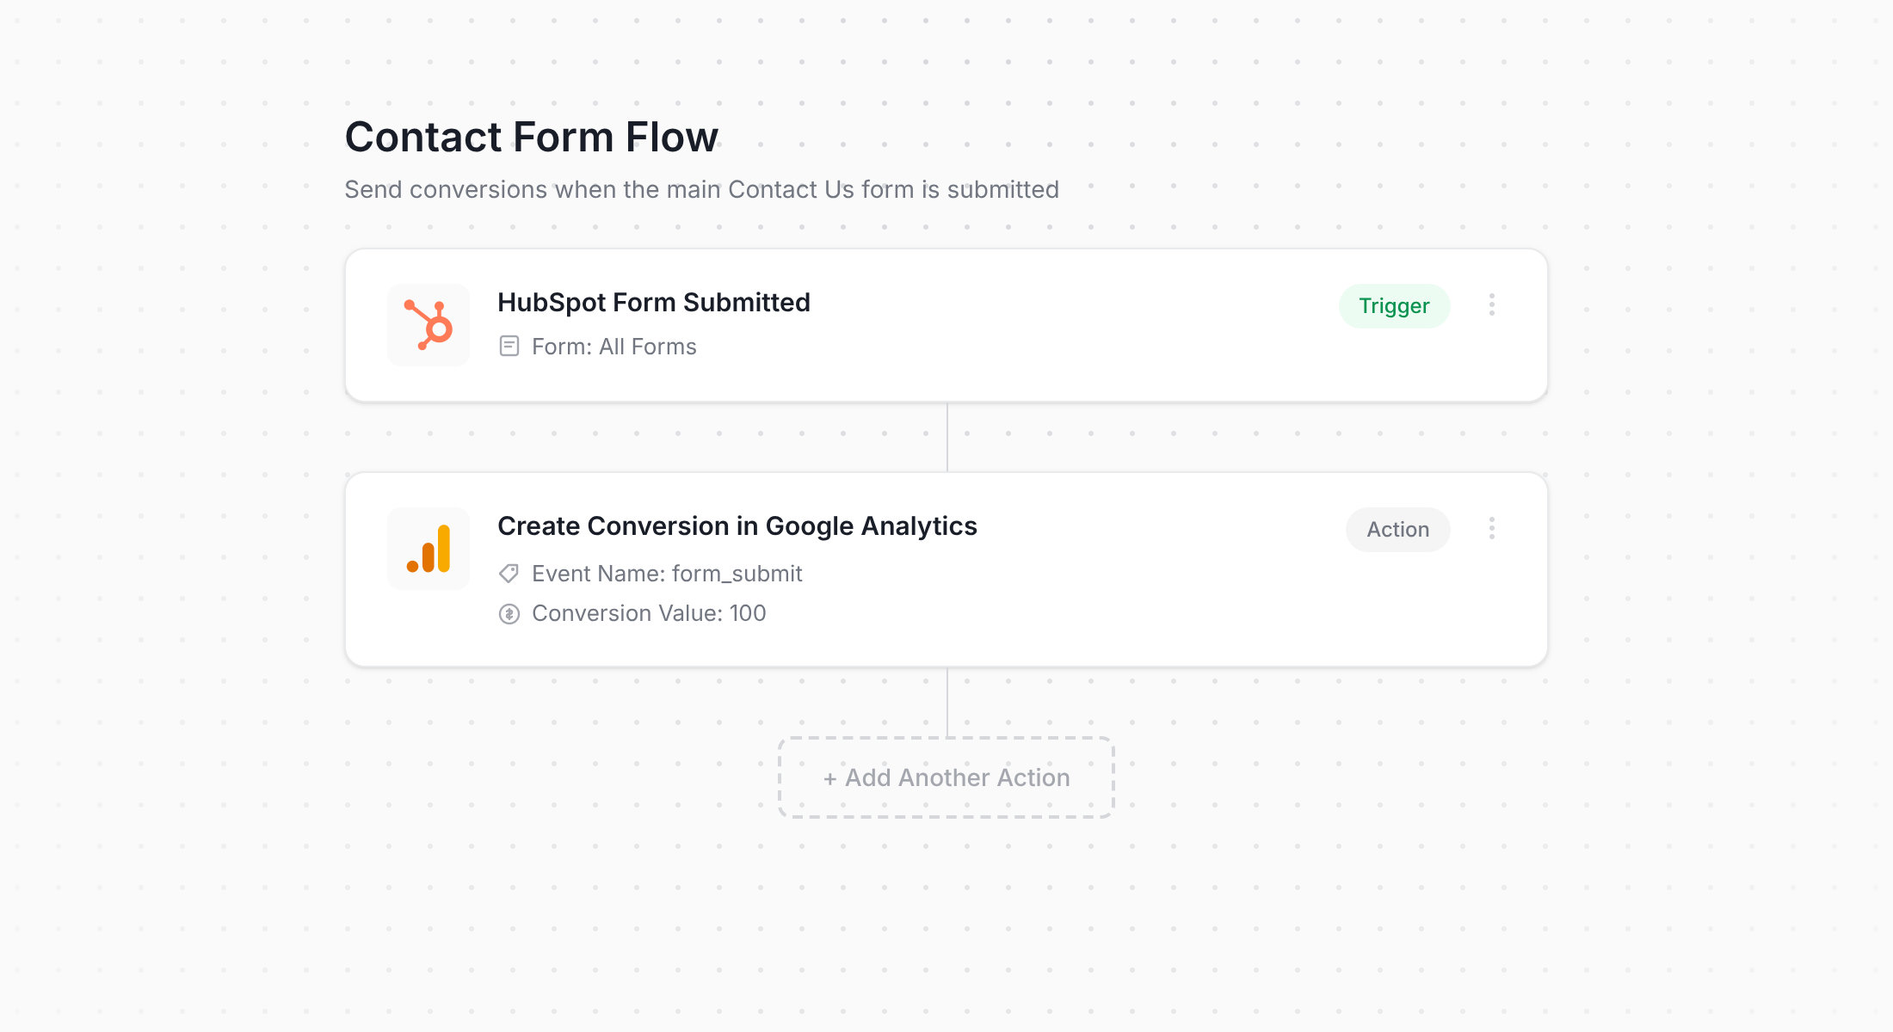Open the kebab menu on Google Analytics action card
The height and width of the screenshot is (1032, 1893).
click(1492, 529)
